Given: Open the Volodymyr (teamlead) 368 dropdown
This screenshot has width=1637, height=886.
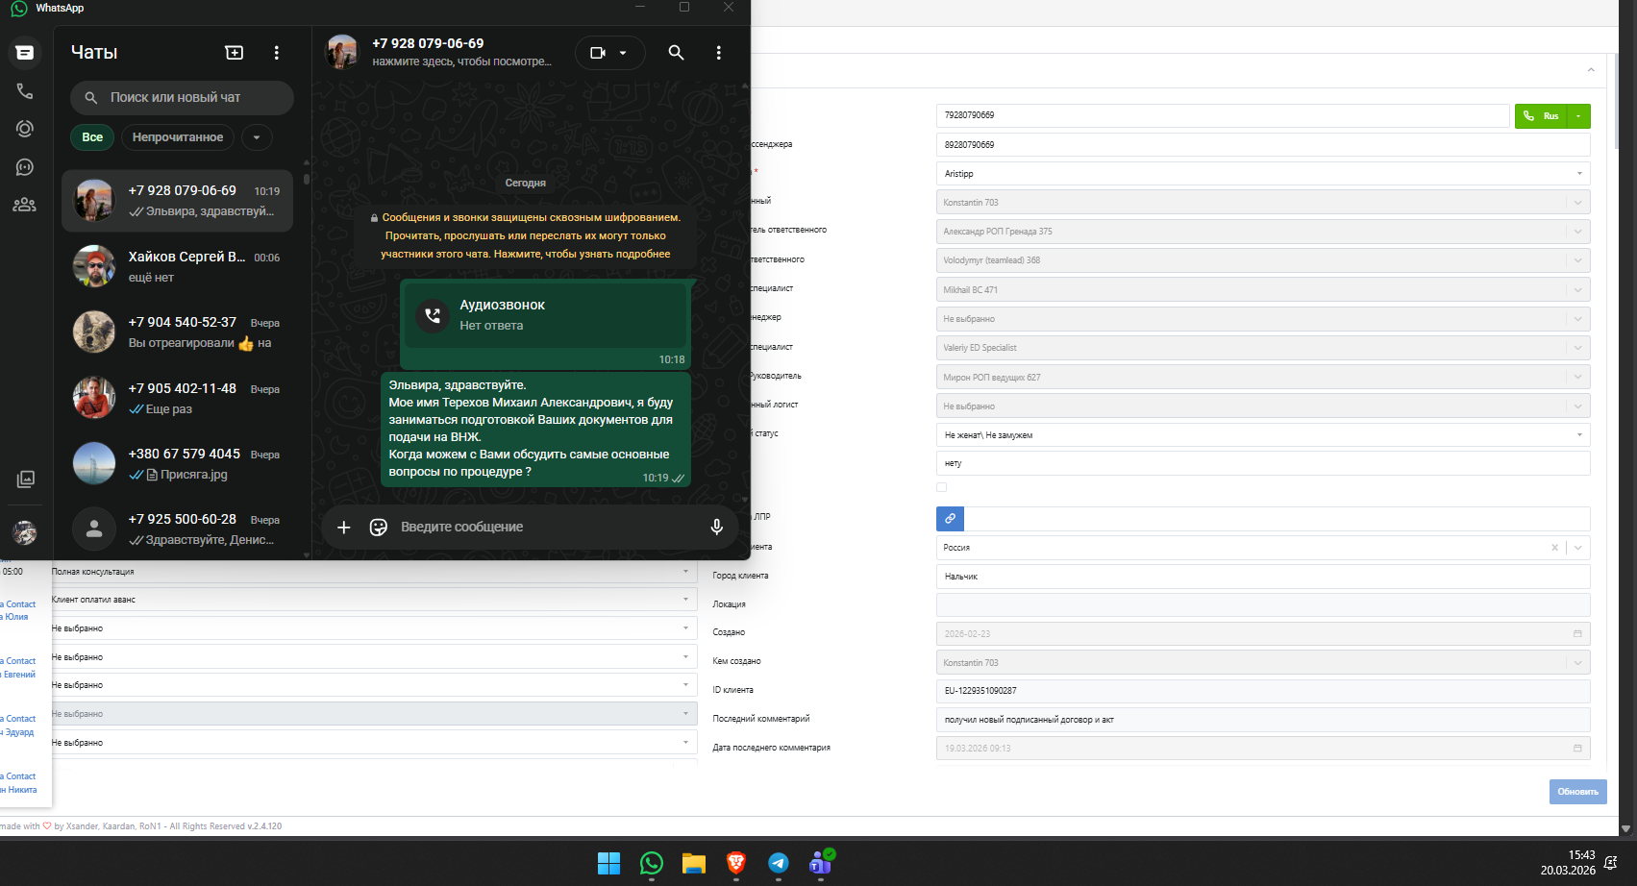Looking at the screenshot, I should (1263, 260).
